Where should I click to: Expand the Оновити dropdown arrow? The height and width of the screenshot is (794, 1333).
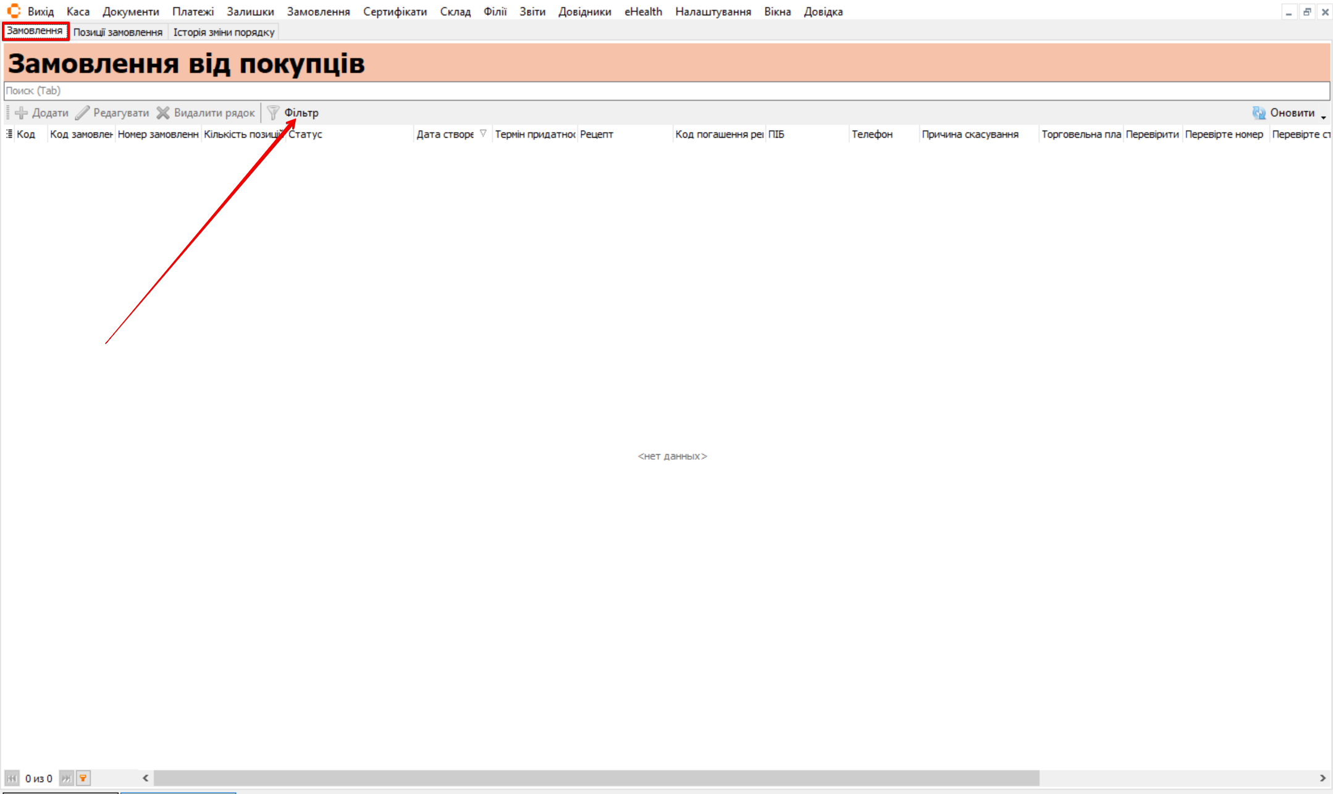coord(1324,117)
